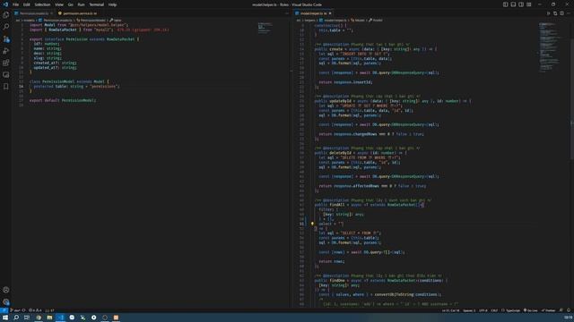Open the remote window indicator in status bar
Image resolution: width=574 pixels, height=322 pixels.
click(x=4, y=310)
